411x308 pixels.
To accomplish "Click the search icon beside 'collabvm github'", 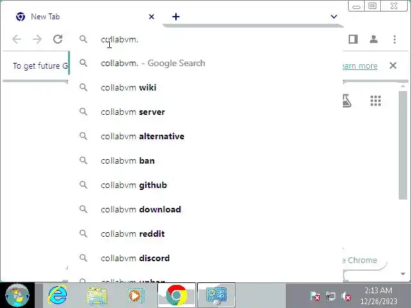I will tap(83, 185).
